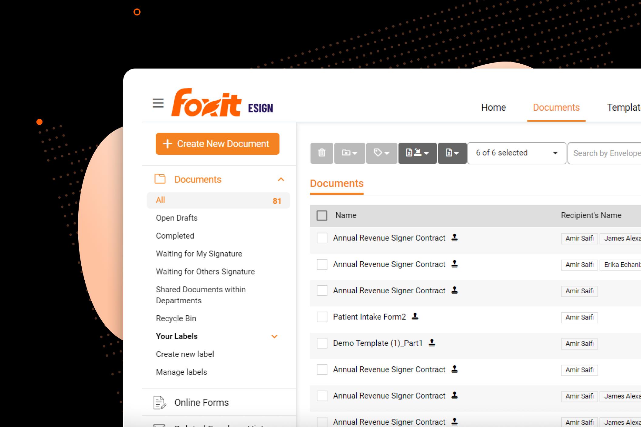
Task: Click the Online Forms sidebar icon
Action: (160, 402)
